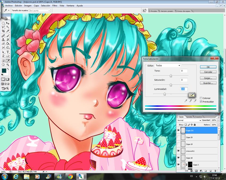Hide the Capa 21 layer
This screenshot has height=180, width=226.
click(178, 130)
